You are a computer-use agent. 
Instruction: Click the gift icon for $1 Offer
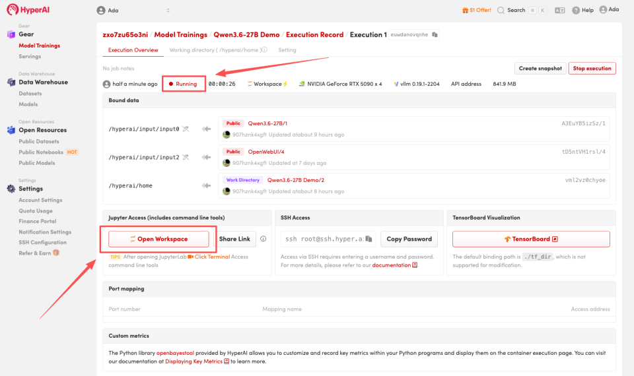pos(465,10)
